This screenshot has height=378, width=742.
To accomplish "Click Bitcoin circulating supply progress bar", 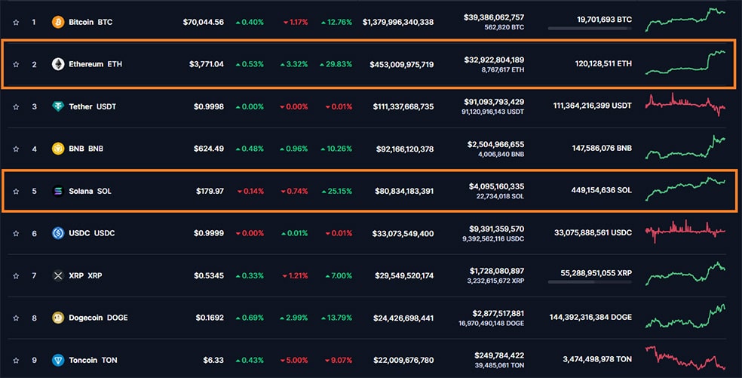I will tap(590, 29).
